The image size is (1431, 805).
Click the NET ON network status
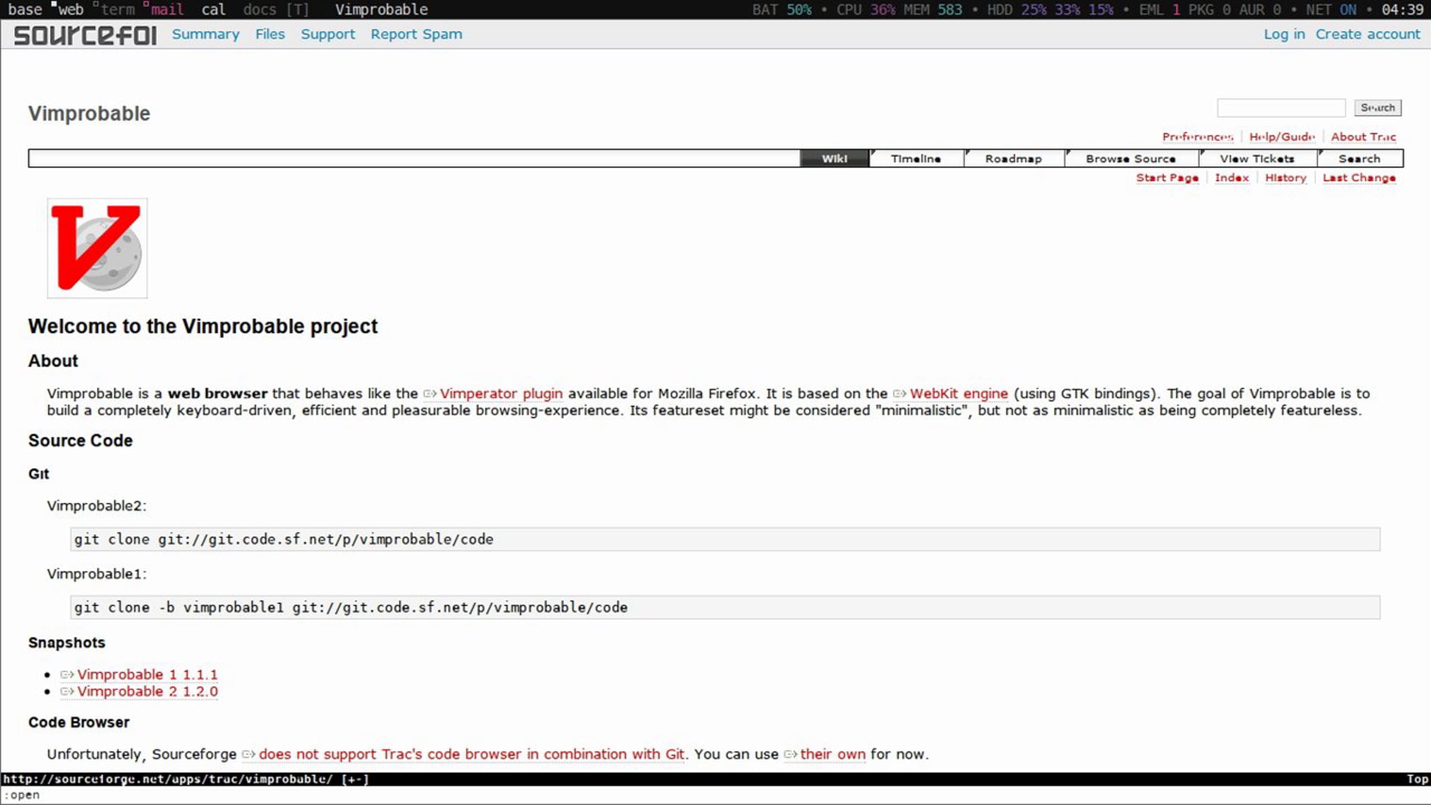(x=1331, y=10)
